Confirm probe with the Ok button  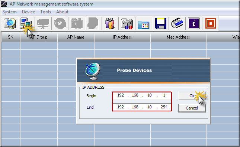[x=192, y=96]
